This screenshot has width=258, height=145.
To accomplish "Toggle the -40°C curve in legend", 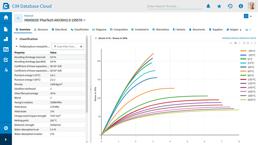I will tap(248, 51).
